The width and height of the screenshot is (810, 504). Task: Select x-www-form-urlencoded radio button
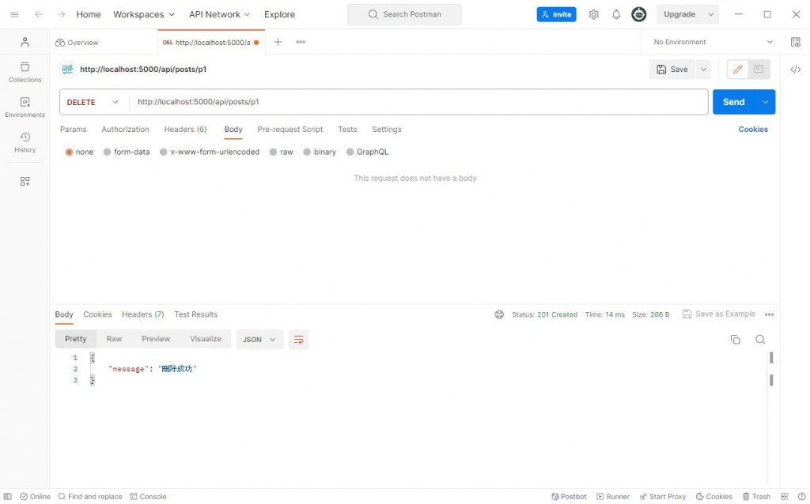coord(163,152)
